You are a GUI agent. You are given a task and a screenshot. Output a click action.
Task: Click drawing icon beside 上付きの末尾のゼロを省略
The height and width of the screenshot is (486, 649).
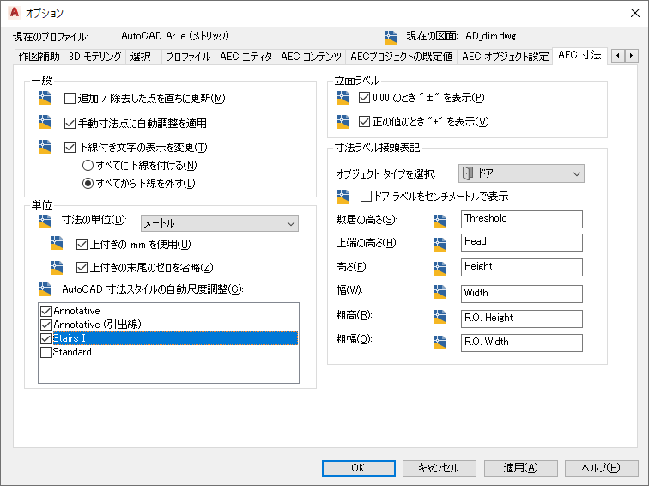click(57, 267)
